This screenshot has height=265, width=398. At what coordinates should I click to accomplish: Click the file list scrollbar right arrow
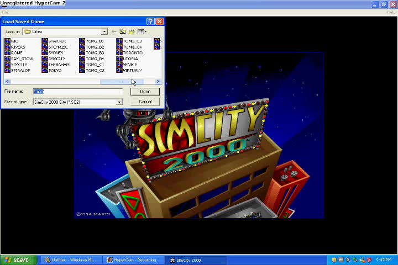[x=158, y=81]
